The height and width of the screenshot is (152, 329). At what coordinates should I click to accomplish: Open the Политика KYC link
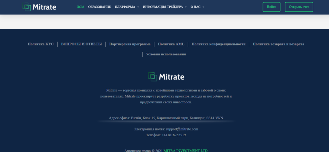pos(41,44)
